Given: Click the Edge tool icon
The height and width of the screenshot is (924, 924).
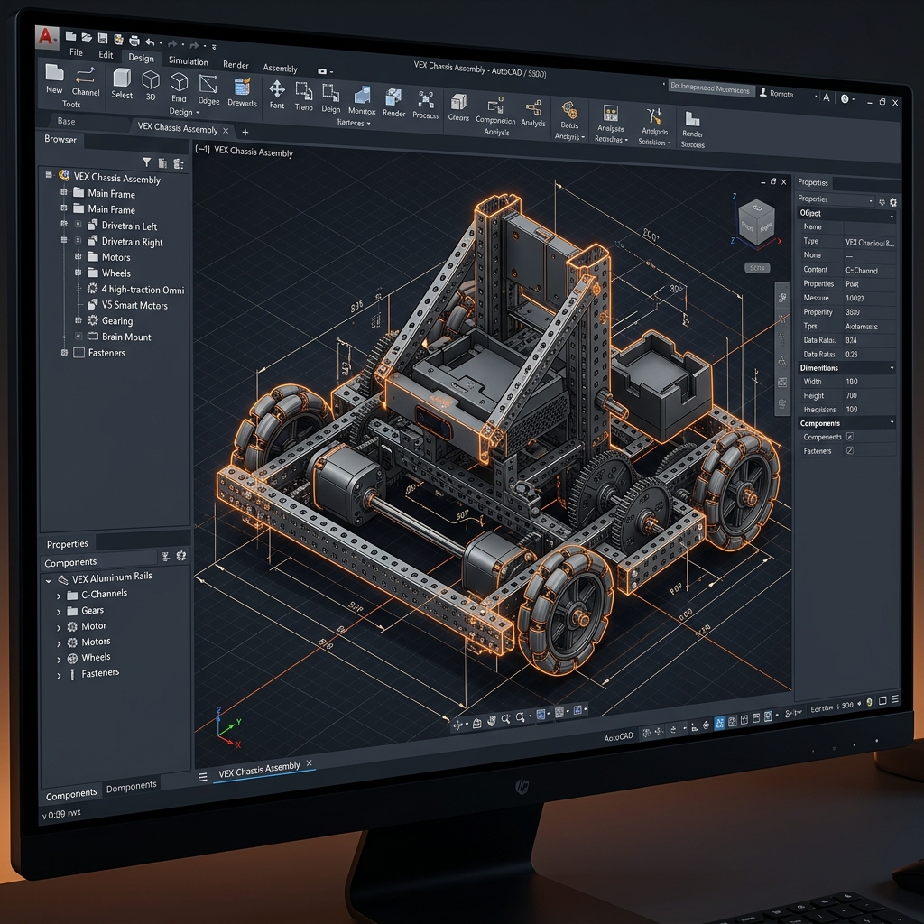Looking at the screenshot, I should pos(208,84).
